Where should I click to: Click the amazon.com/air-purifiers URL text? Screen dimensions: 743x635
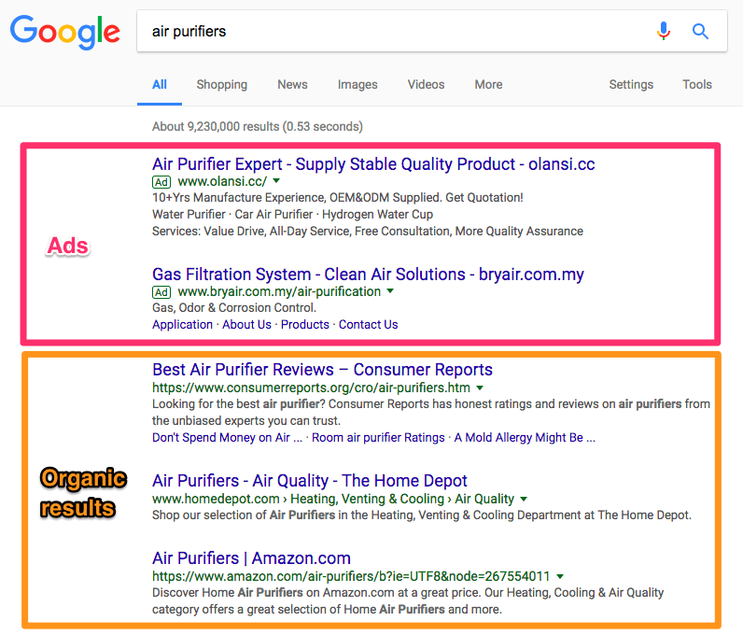tap(351, 576)
